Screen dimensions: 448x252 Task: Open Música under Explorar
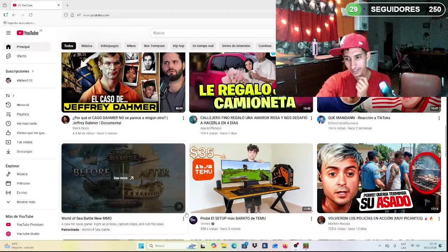click(27, 174)
